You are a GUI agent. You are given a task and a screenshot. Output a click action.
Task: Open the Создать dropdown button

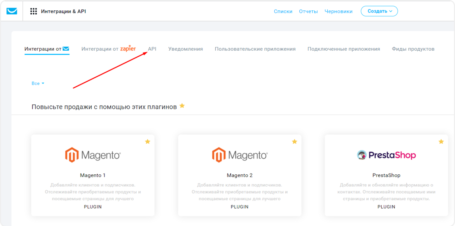point(379,11)
